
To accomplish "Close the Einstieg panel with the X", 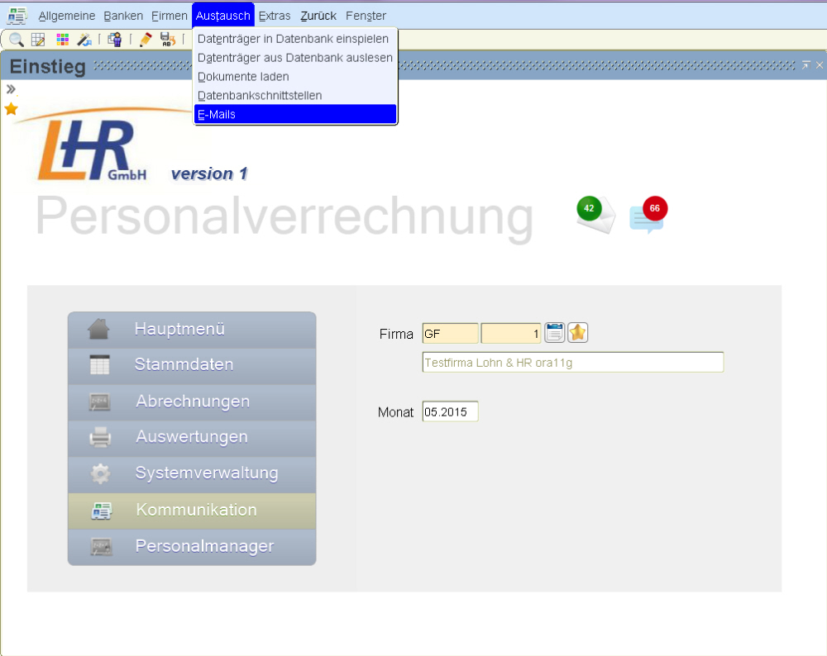I will coord(819,64).
